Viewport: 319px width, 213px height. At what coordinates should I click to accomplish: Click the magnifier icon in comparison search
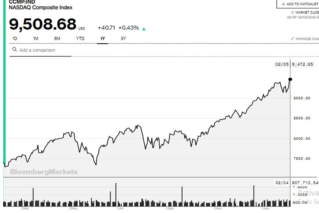(15, 50)
